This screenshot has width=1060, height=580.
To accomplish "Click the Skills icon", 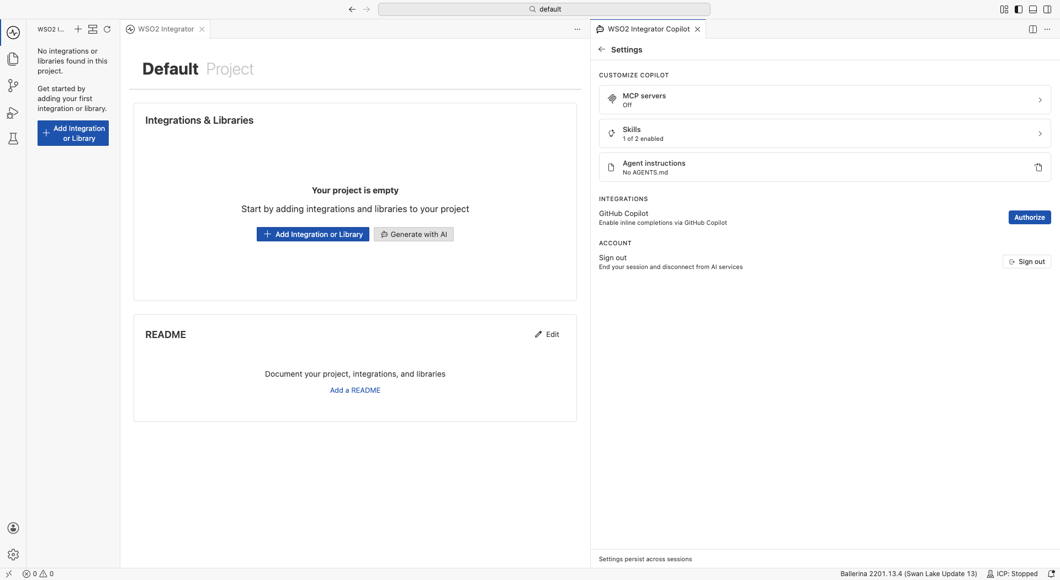I will pos(612,133).
